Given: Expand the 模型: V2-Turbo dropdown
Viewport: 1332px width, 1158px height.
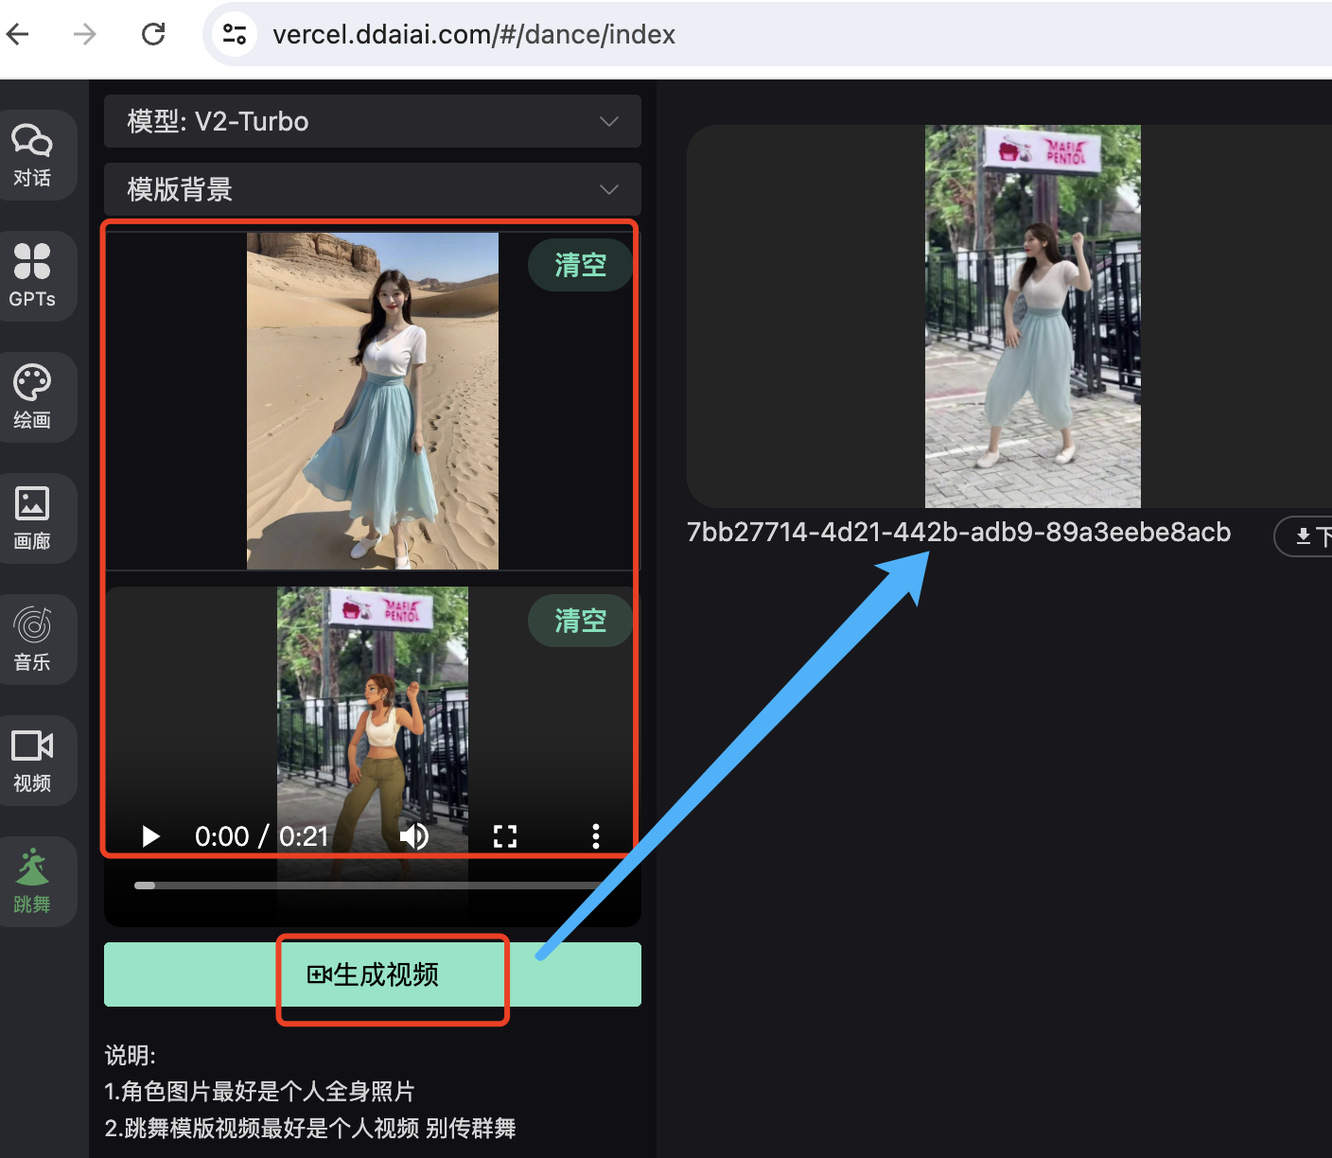Looking at the screenshot, I should coord(372,121).
